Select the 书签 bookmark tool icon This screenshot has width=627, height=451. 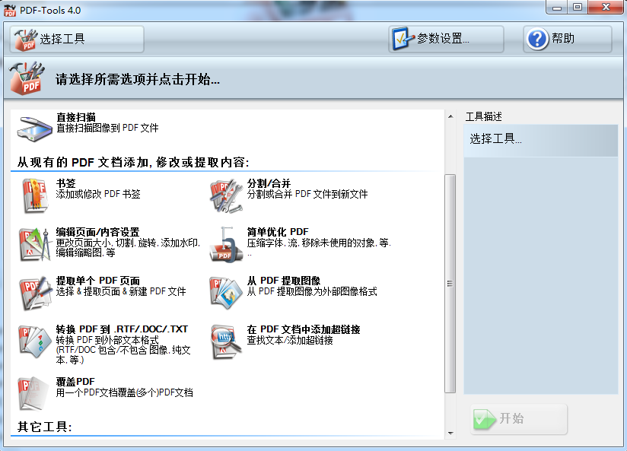36,196
